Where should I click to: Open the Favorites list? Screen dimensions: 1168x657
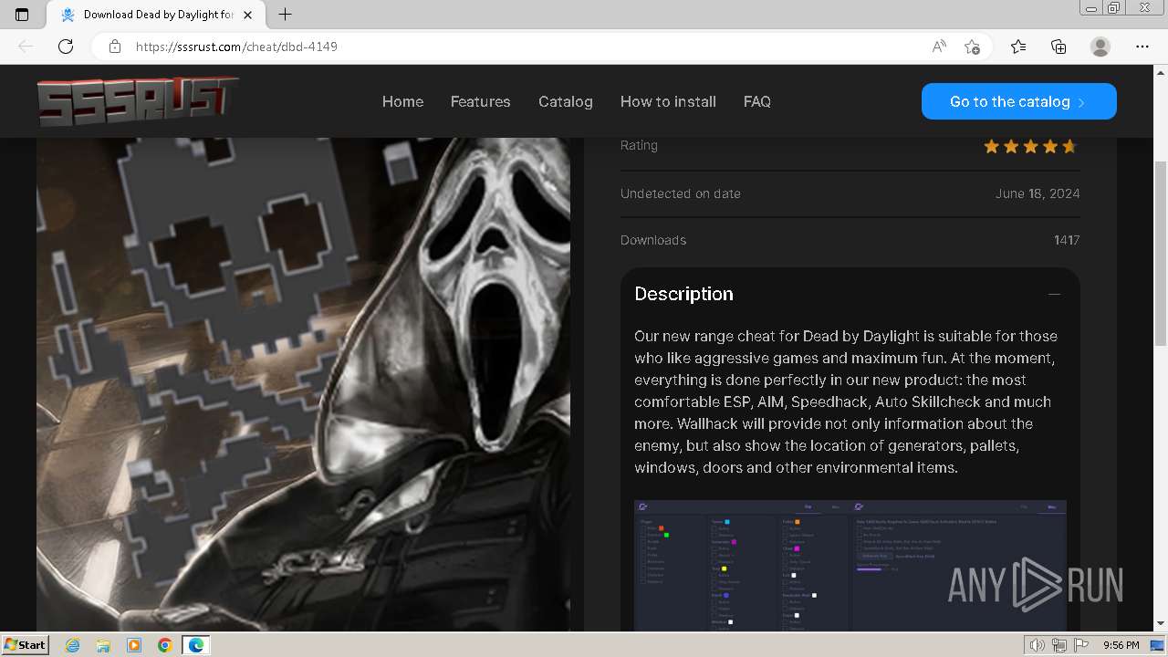pos(1018,47)
